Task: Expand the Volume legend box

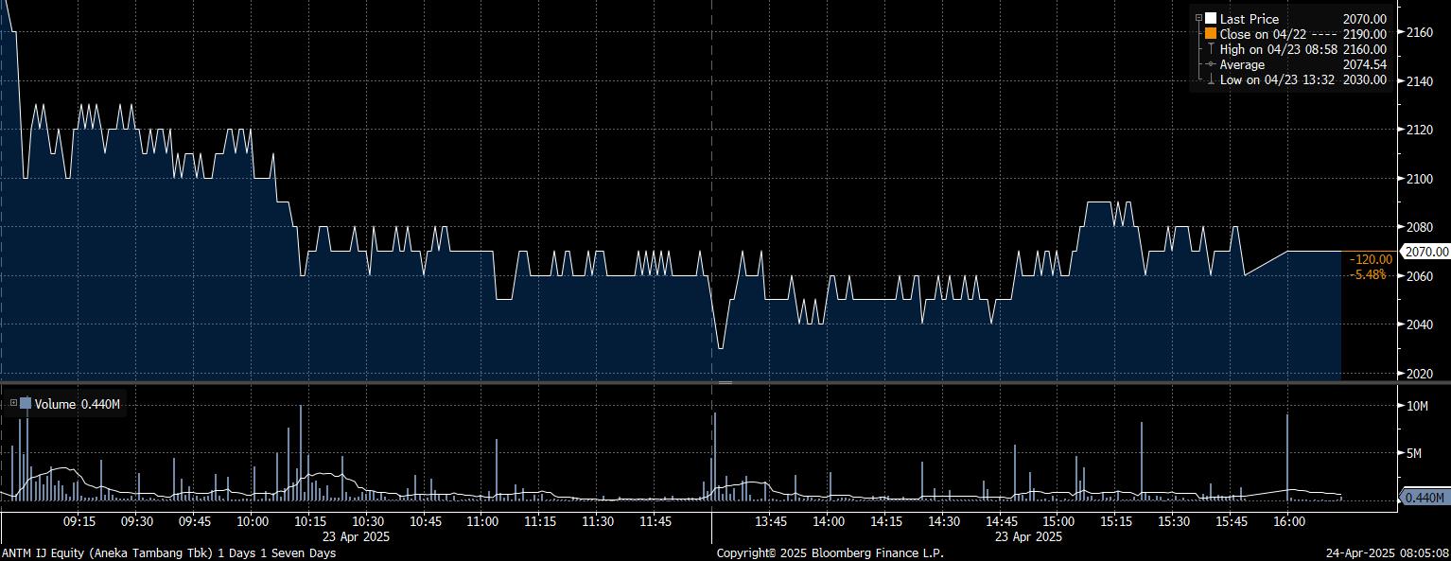Action: 13,404
